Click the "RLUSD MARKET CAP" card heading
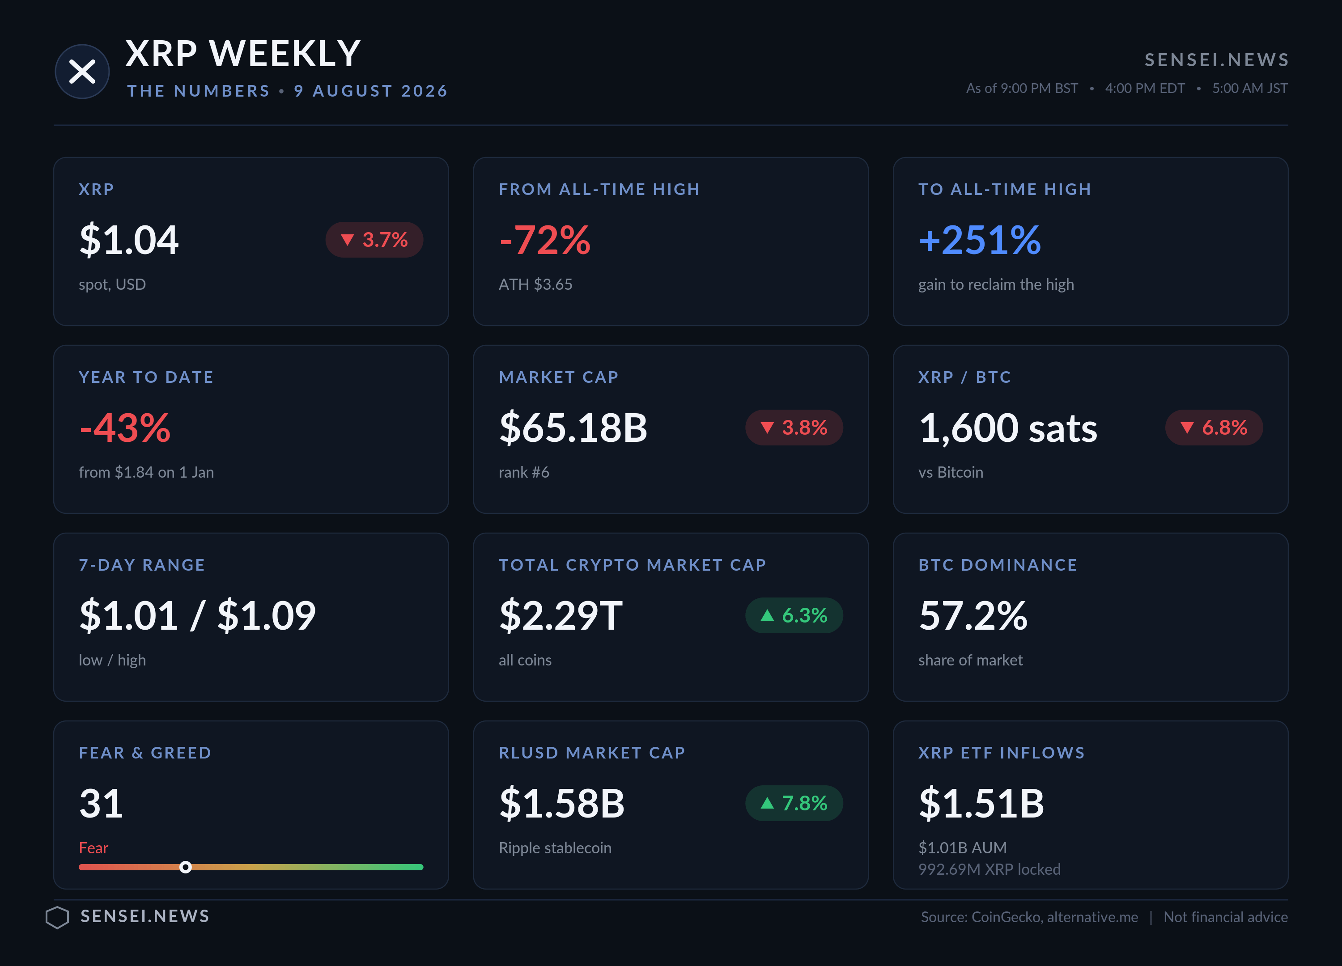The height and width of the screenshot is (966, 1342). [x=592, y=753]
